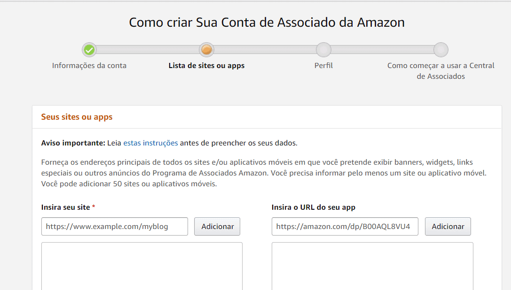
Task: Click the progress bar between Perfil and the last step
Action: (x=382, y=50)
